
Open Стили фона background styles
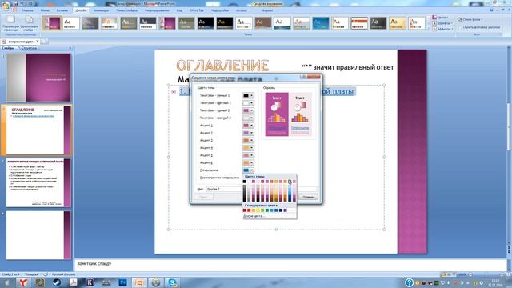click(470, 19)
